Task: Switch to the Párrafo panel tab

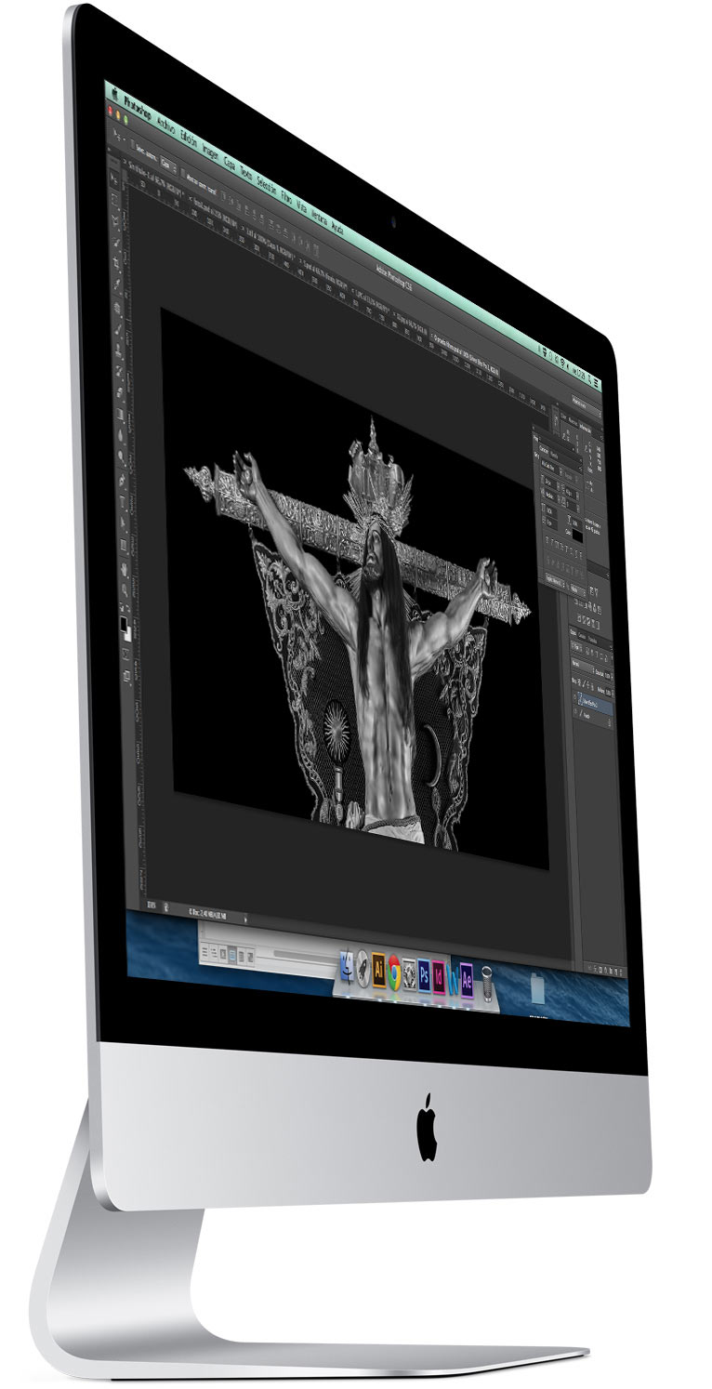Action: pos(554,456)
